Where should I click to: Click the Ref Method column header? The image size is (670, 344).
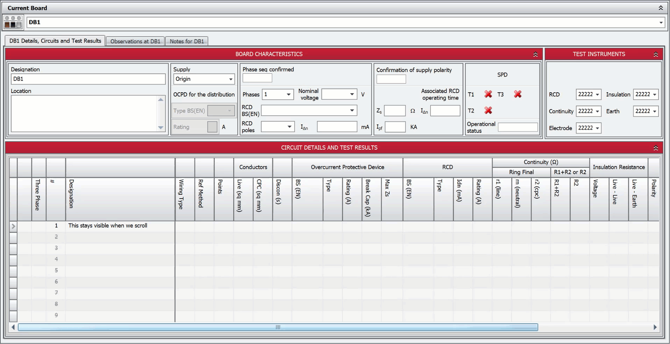pos(205,199)
